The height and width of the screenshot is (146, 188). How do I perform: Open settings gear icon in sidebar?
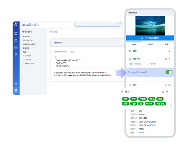[16, 90]
